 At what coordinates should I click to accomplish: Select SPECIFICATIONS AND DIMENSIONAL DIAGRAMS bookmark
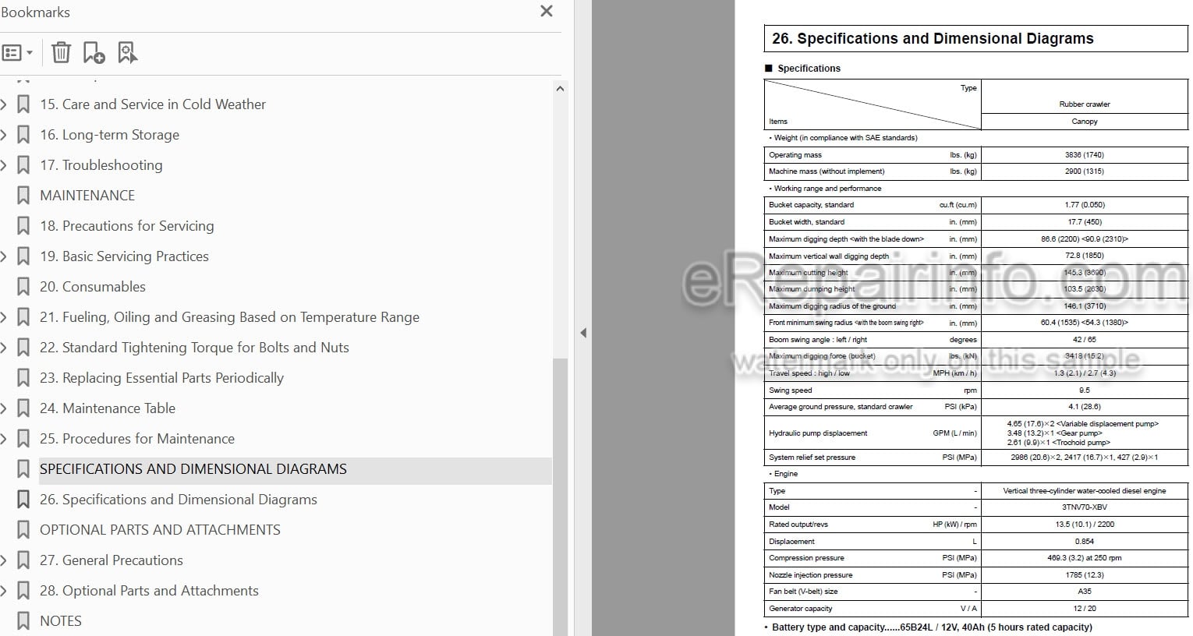coord(193,469)
